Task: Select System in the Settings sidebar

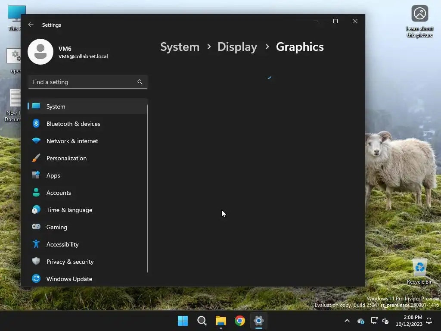Action: pos(88,106)
